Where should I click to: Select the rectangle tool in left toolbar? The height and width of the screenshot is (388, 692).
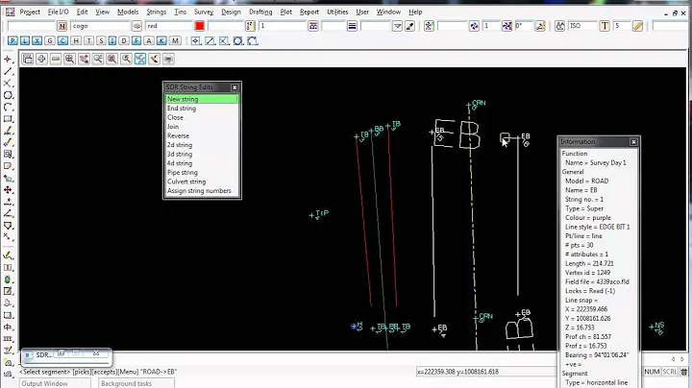[x=8, y=118]
